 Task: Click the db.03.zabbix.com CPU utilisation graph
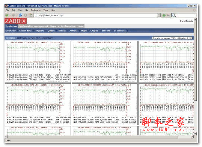point(166,62)
